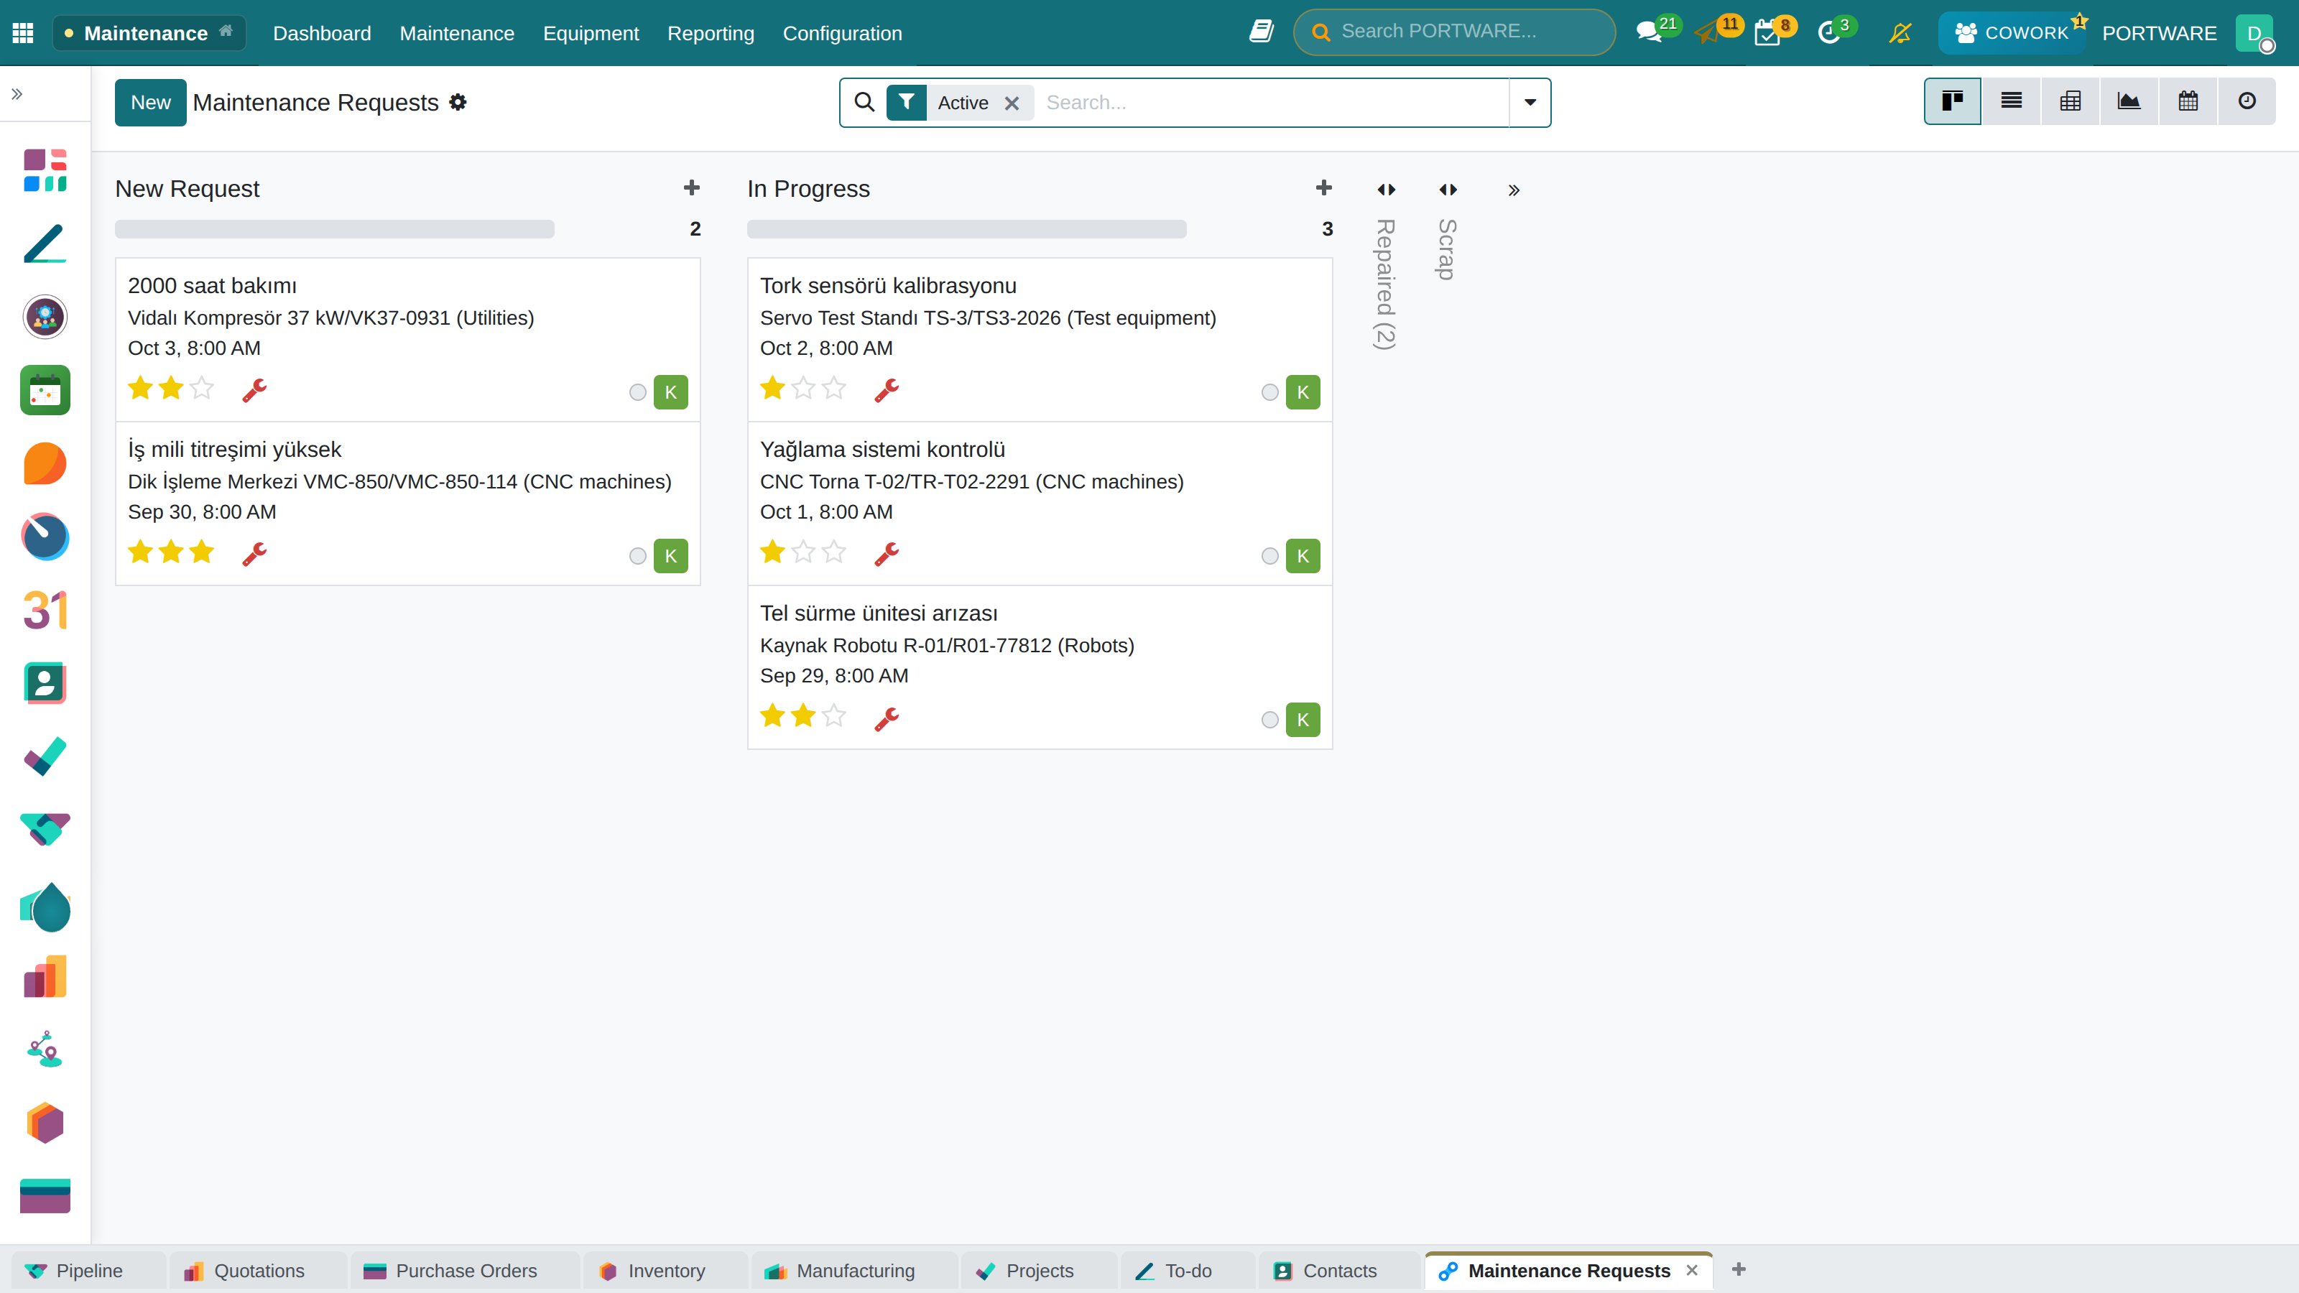
Task: Set third star on Tel sürme ünitesi arızası
Action: coord(834,715)
